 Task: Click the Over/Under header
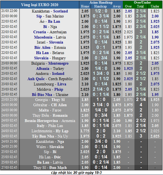click(x=142, y=2)
